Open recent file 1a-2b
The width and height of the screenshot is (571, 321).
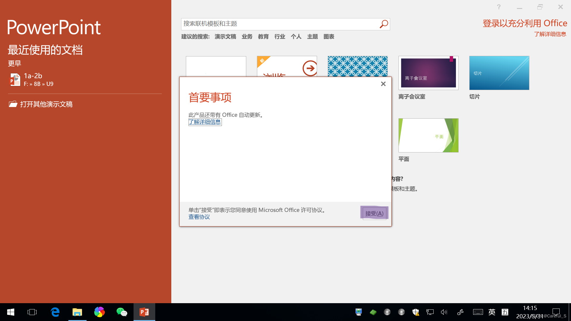click(x=33, y=79)
